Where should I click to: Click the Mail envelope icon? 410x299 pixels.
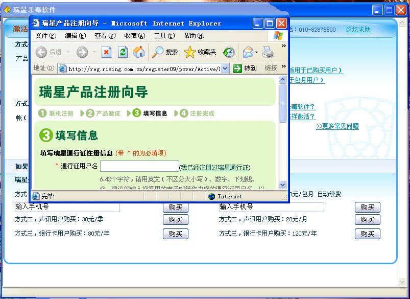point(248,52)
